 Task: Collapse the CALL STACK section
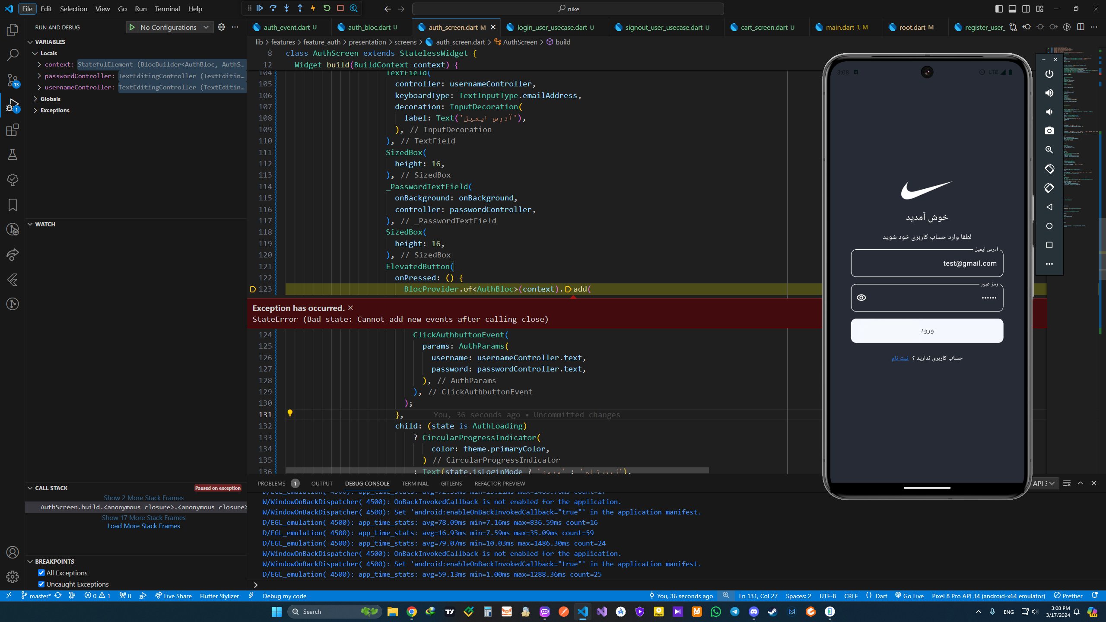point(30,488)
